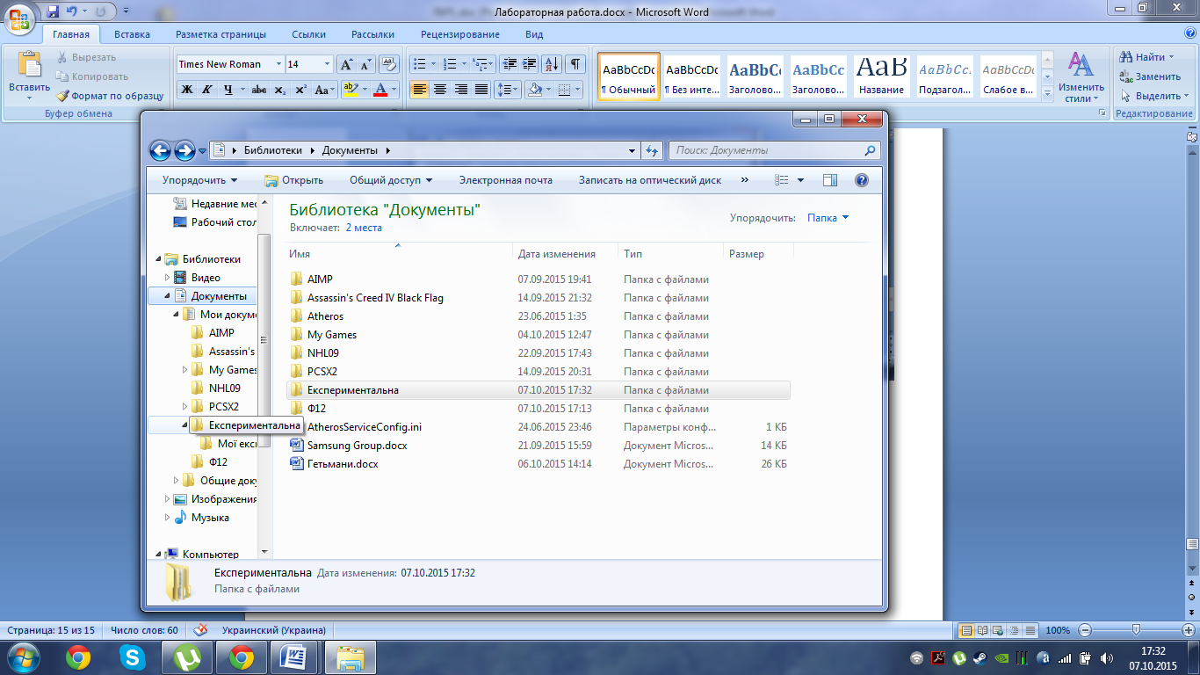Viewport: 1200px width, 675px height.
Task: Click the Sort (А-Я) icon
Action: pyautogui.click(x=552, y=64)
